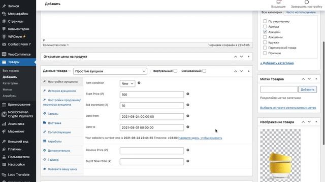Viewport: 325px width, 182px height.
Task: Click the Комментарии speech bubble icon
Action: [x=4, y=29]
